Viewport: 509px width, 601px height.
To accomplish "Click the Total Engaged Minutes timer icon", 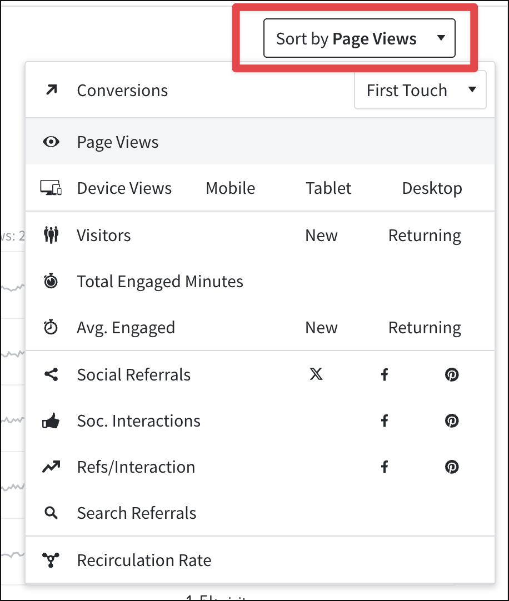I will pos(51,281).
